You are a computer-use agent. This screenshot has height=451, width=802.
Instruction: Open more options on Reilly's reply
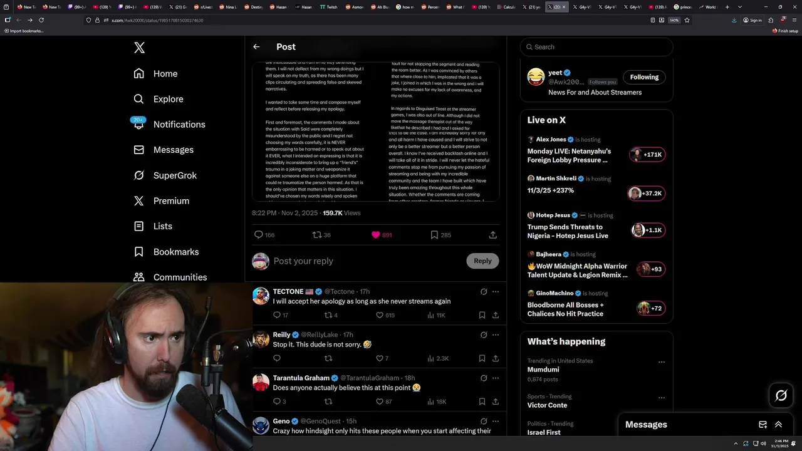(x=496, y=335)
